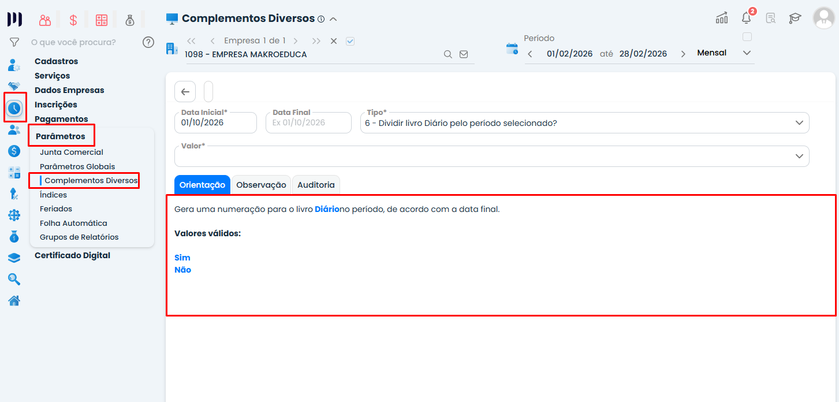
Task: Open Junta Comercial menu item
Action: 72,152
